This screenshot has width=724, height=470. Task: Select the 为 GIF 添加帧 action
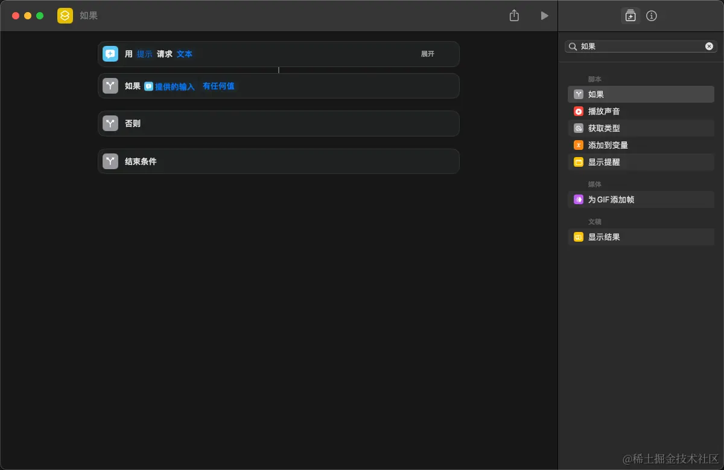(641, 199)
